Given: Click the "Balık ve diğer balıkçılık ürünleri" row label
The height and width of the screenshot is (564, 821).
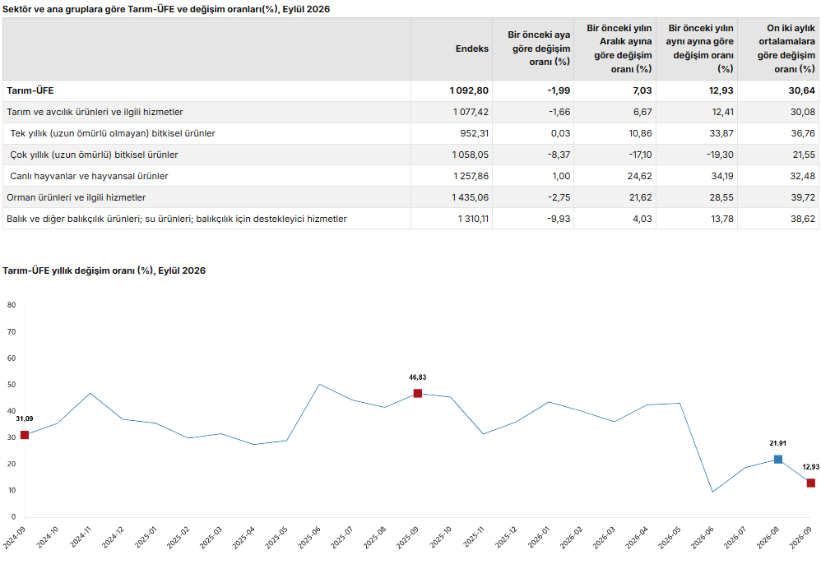Looking at the screenshot, I should [176, 220].
